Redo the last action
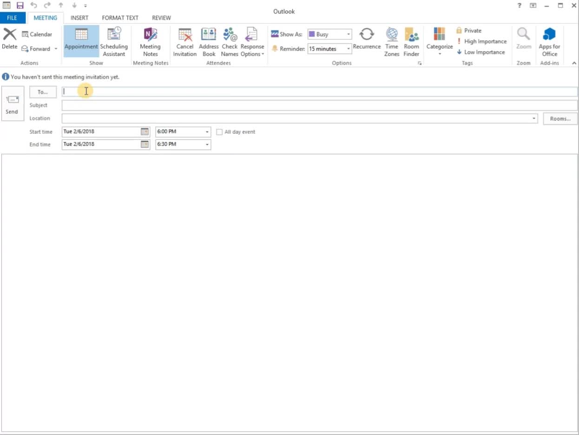 tap(47, 6)
